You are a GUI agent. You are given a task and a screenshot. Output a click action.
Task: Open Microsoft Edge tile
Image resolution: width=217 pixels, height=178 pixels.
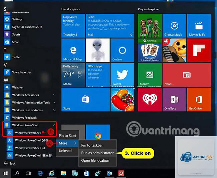click(x=73, y=50)
